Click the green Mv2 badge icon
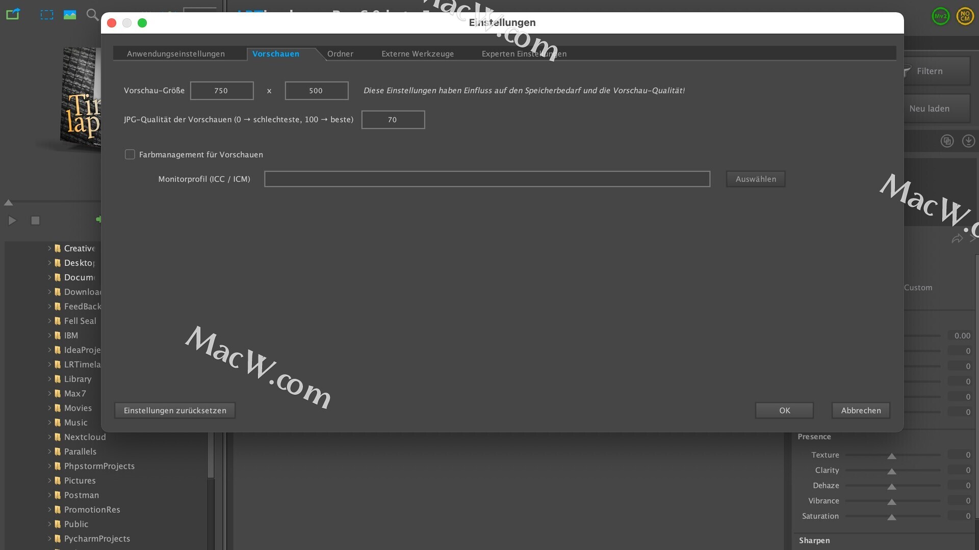Image resolution: width=979 pixels, height=550 pixels. click(x=940, y=16)
